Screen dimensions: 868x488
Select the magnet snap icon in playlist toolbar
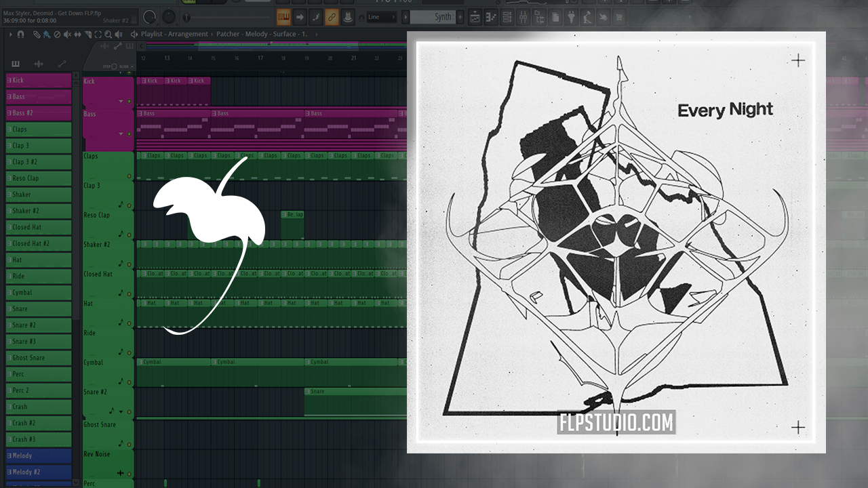coord(21,35)
